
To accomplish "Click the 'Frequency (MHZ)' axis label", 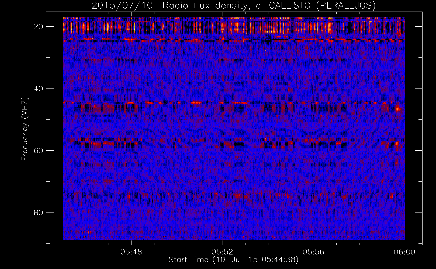I will pyautogui.click(x=25, y=129).
